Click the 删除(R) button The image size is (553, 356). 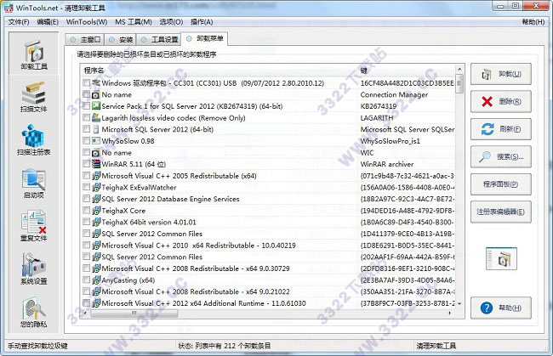click(x=501, y=101)
